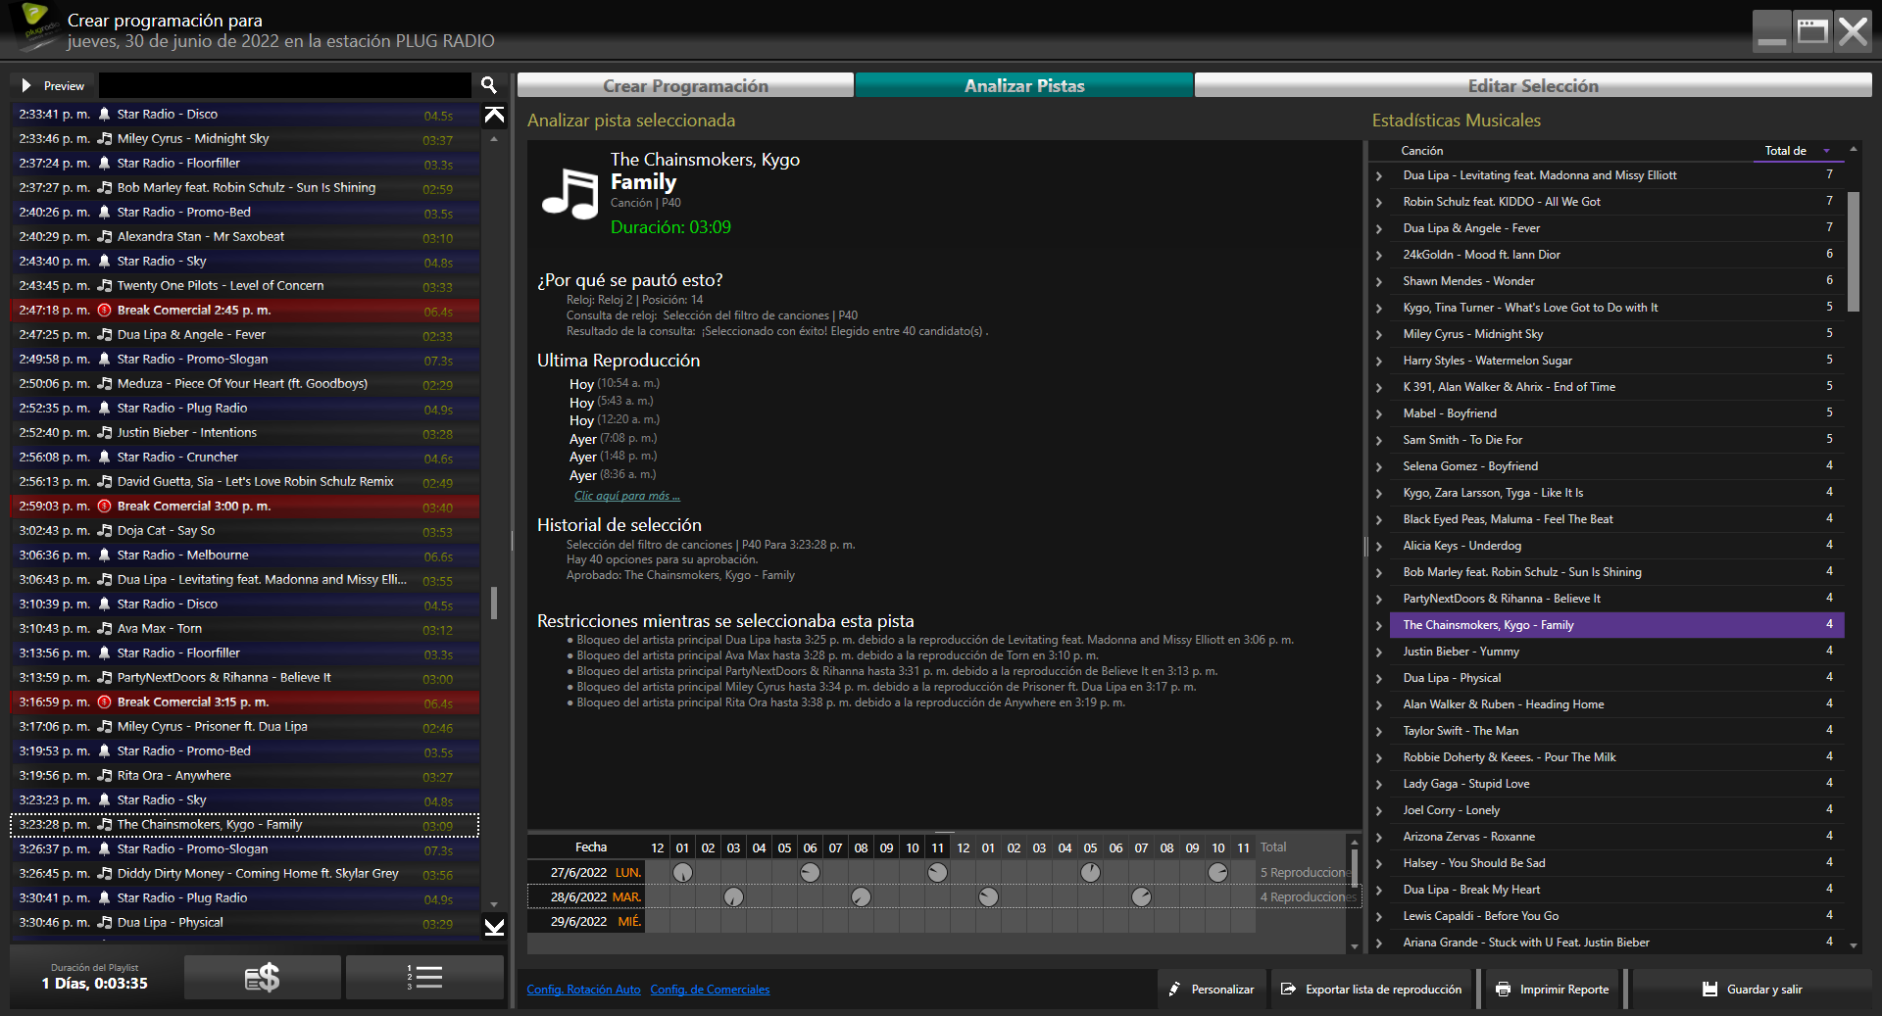This screenshot has height=1016, width=1882.
Task: Select the Analizar Pistas tab
Action: coord(1024,85)
